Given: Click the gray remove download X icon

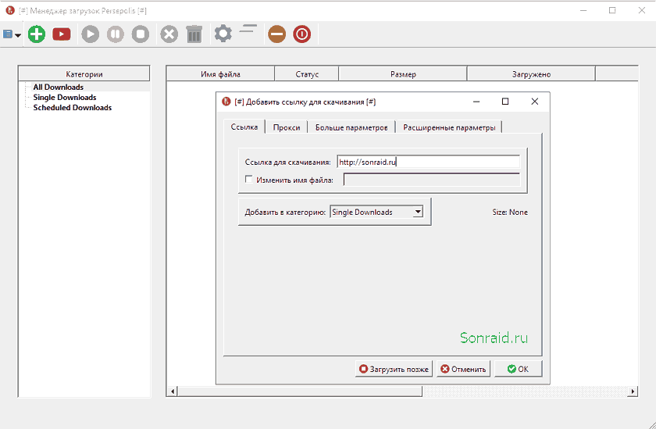Looking at the screenshot, I should (169, 34).
